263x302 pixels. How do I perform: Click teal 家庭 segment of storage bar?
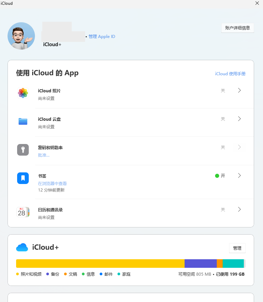[x=233, y=263]
